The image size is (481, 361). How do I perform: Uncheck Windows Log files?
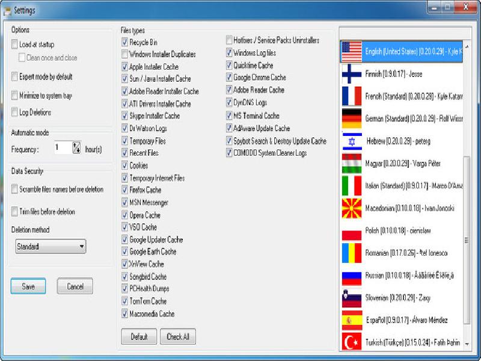(229, 53)
